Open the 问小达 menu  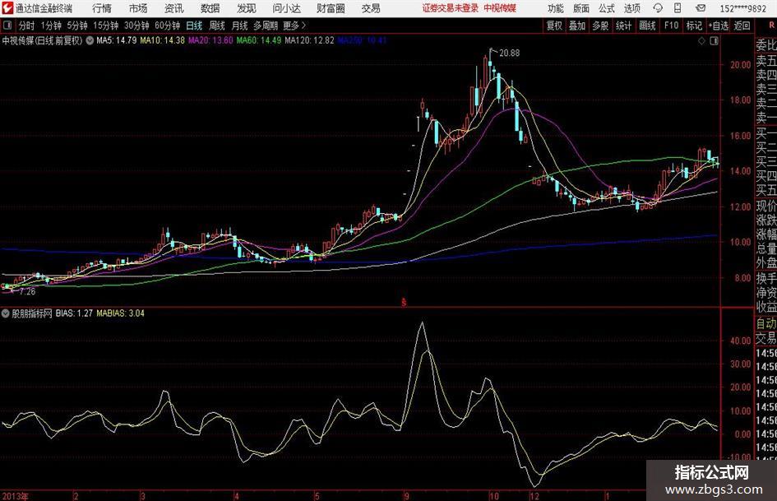(x=286, y=8)
